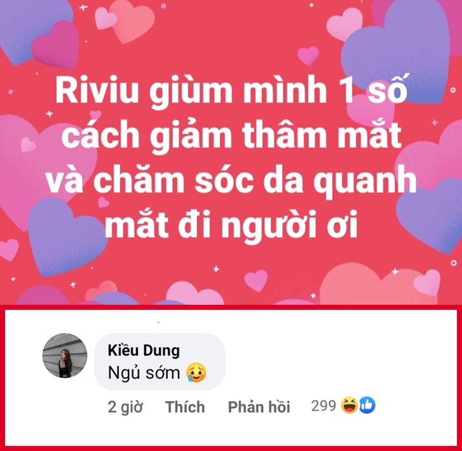Click the post line 'Riviu giùm mình 1 số'
The height and width of the screenshot is (451, 462).
tap(232, 89)
